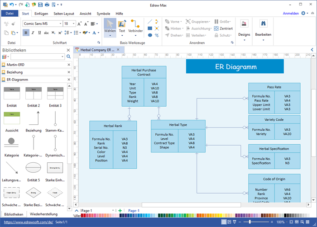Add a new page with plus icon
The width and height of the screenshot is (317, 227).
point(120,211)
